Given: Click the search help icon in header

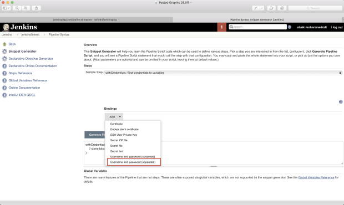Looking at the screenshot, I should [x=290, y=27].
